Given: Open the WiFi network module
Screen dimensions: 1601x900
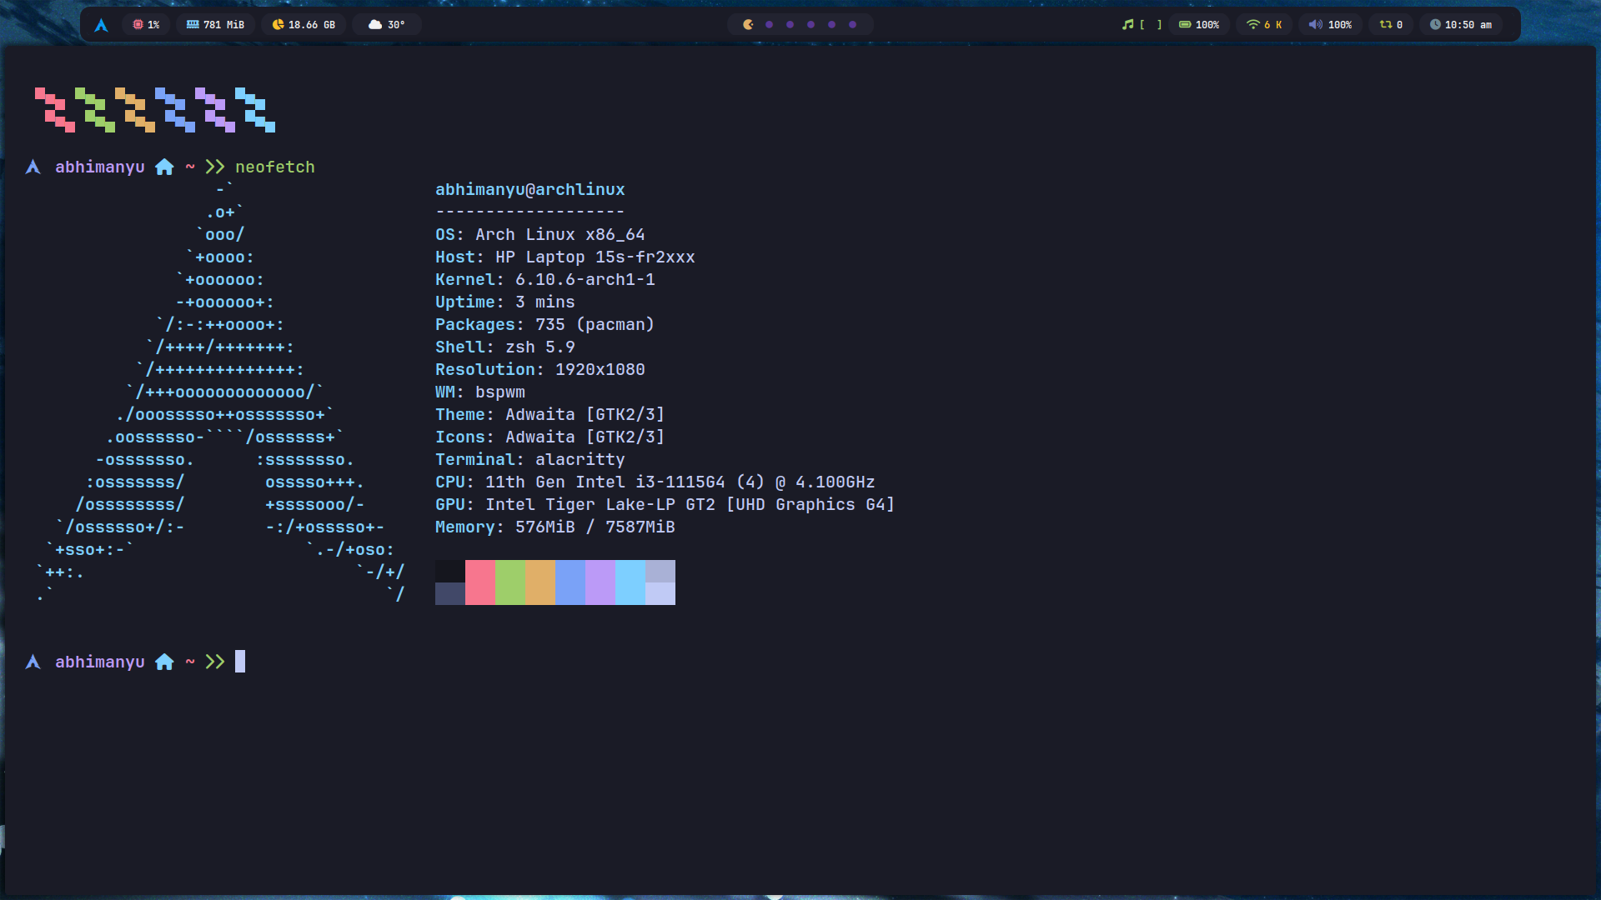Looking at the screenshot, I should click(x=1263, y=25).
